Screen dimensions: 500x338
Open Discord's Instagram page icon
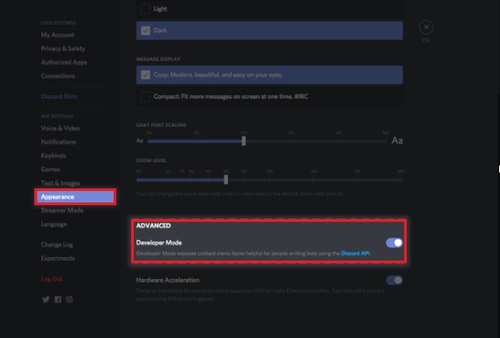[x=70, y=299]
